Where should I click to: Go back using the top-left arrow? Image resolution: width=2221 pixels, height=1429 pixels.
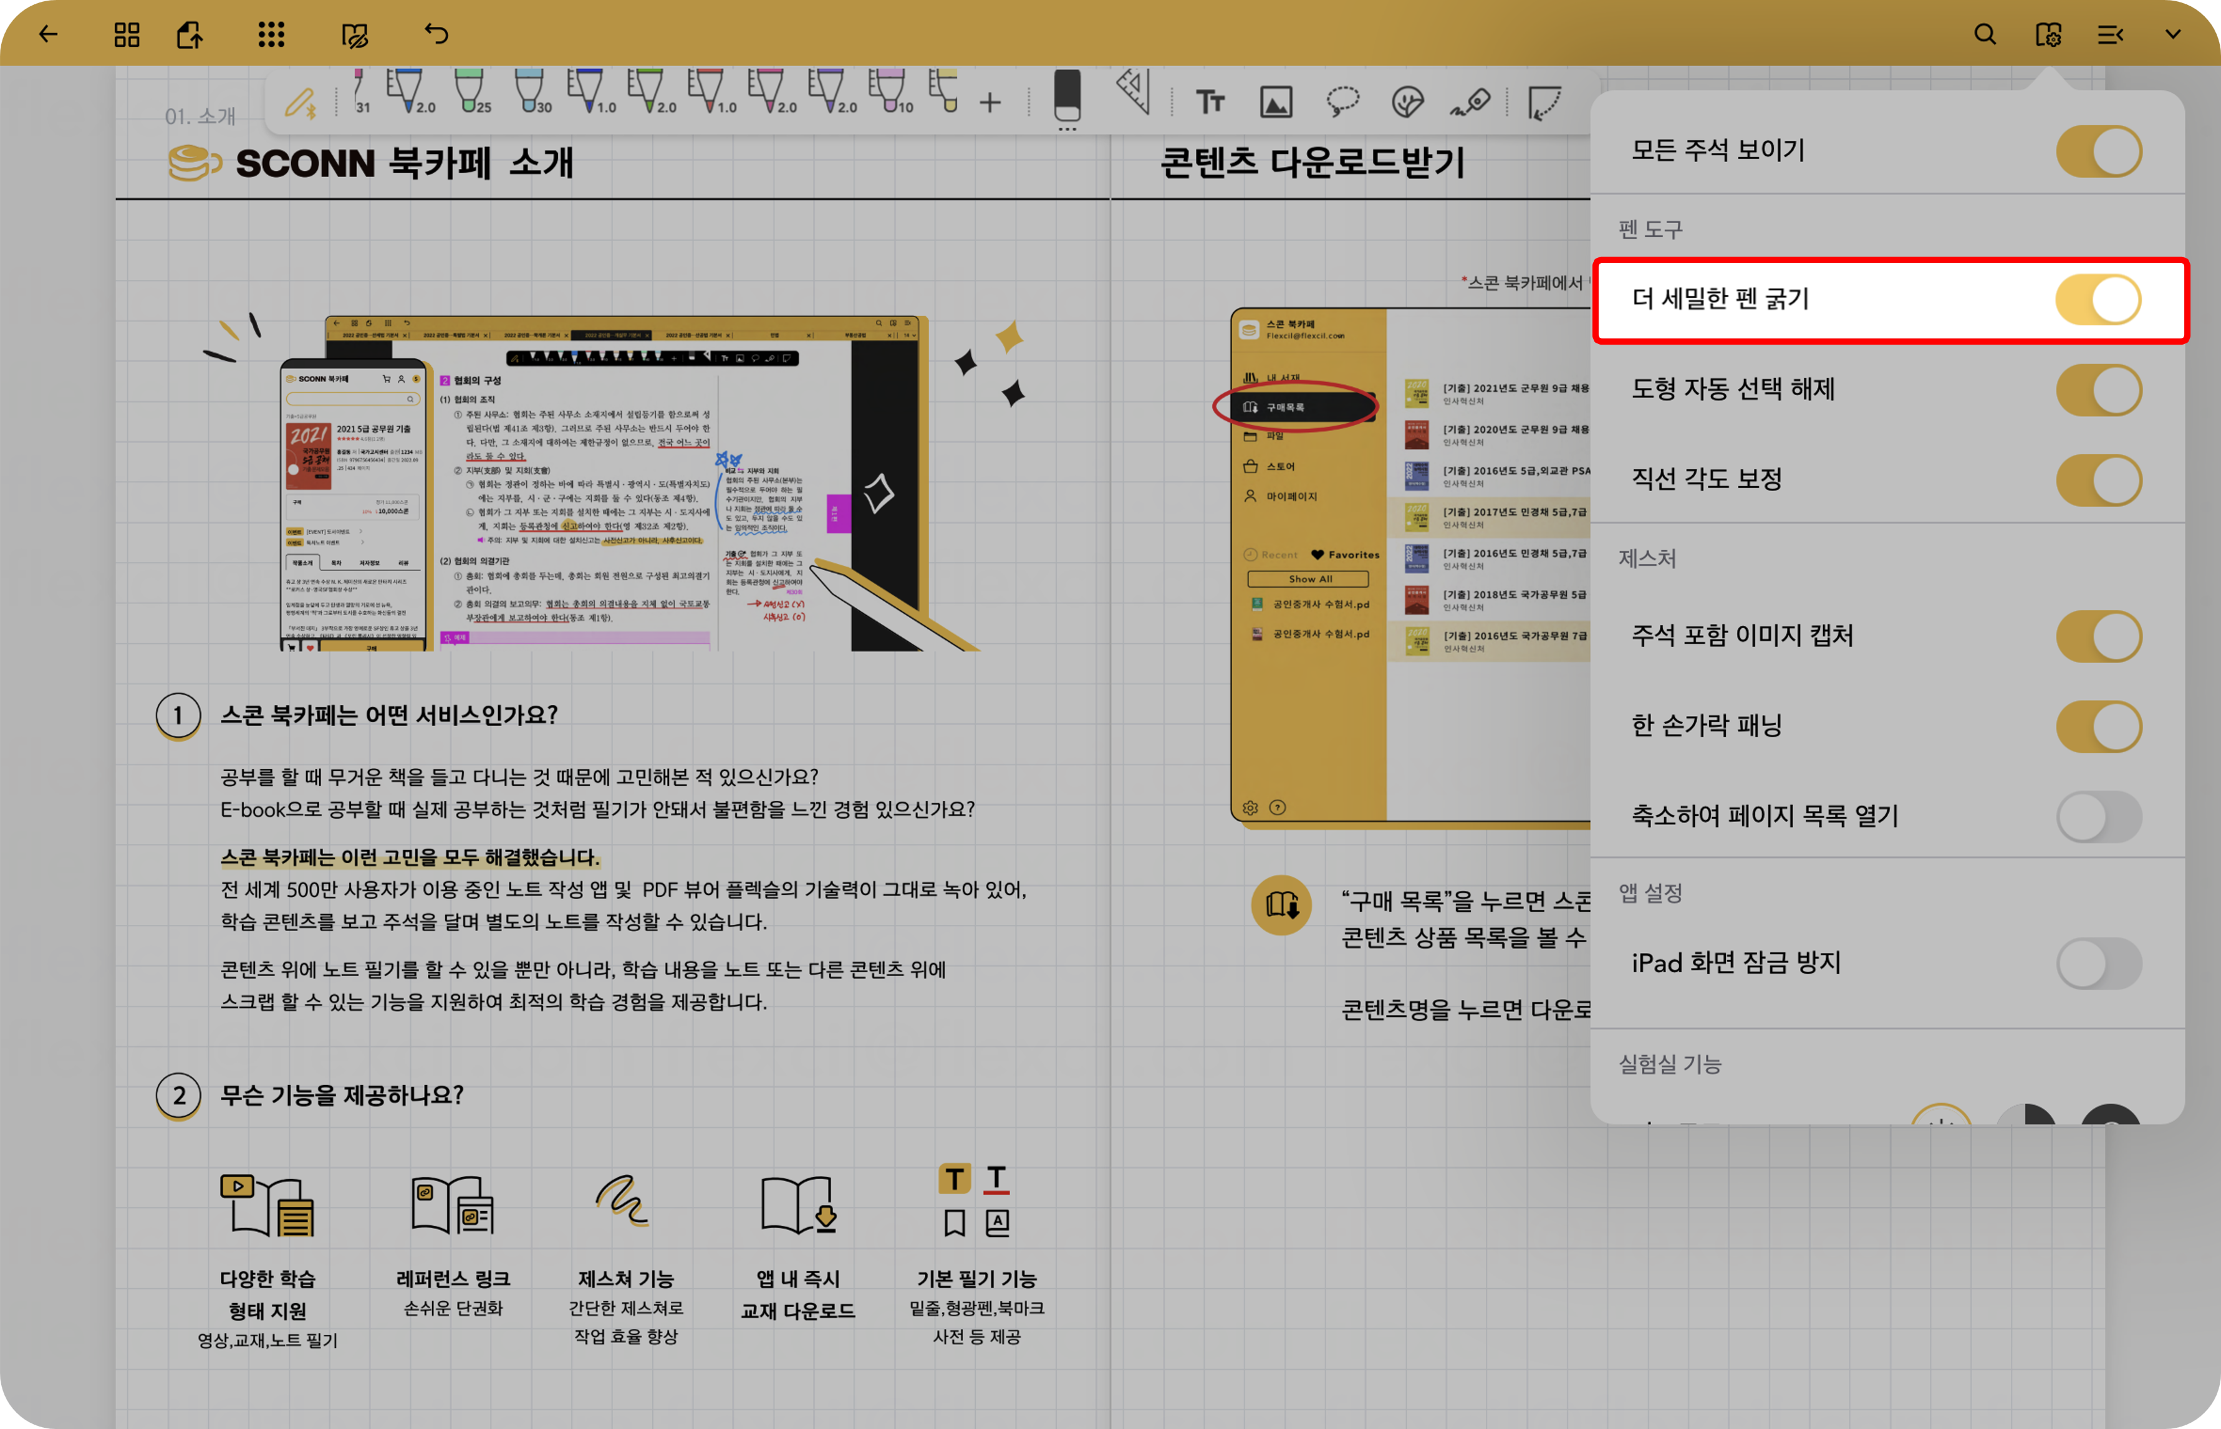[x=48, y=36]
